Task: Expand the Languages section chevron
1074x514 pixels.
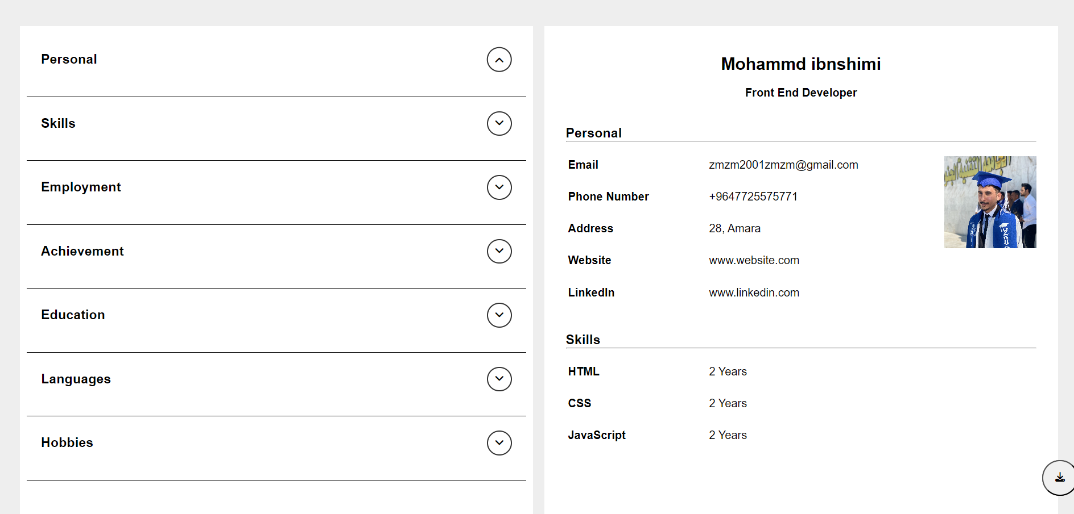Action: point(499,379)
